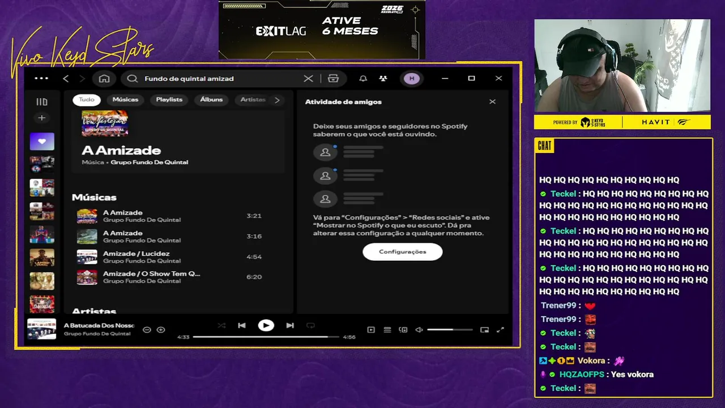Open the Liked Songs heart playlist
This screenshot has width=725, height=408.
tap(42, 141)
